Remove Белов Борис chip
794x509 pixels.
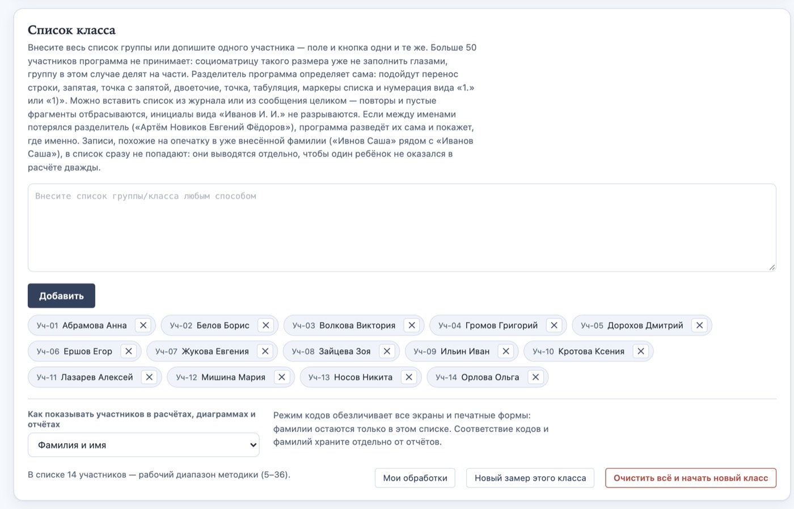click(x=265, y=325)
